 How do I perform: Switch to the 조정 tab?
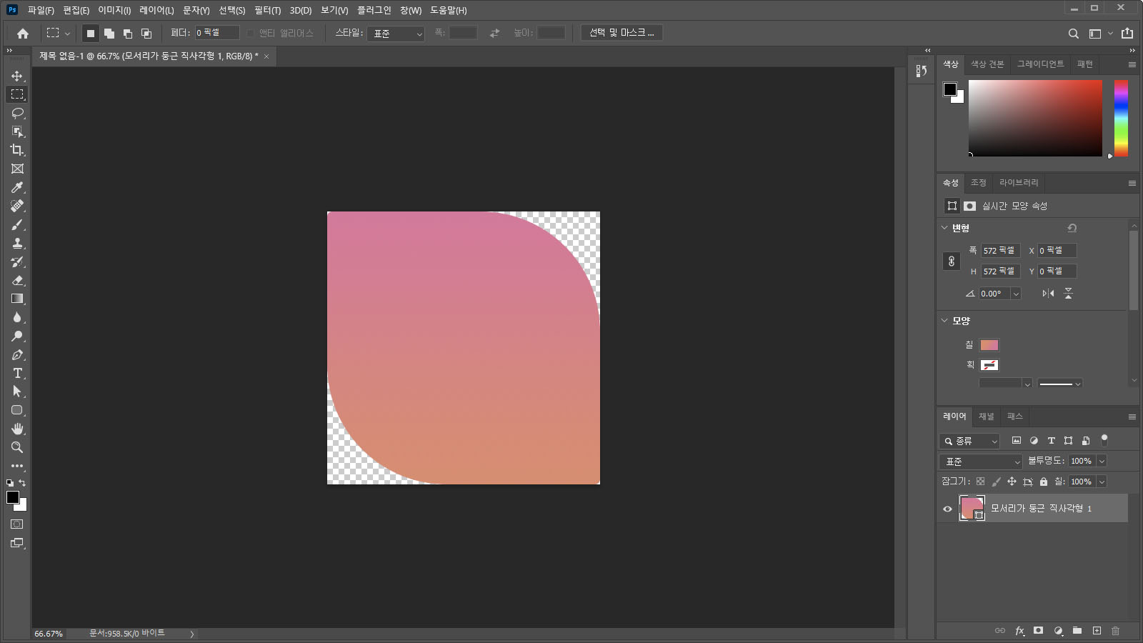coord(979,183)
